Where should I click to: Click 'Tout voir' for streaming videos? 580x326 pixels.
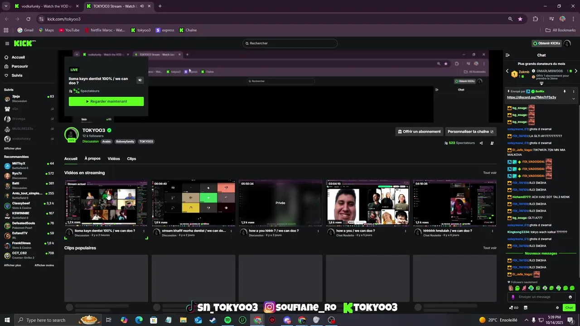(x=490, y=173)
